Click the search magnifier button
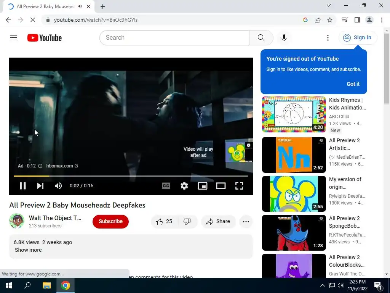Viewport: 390px width, 293px height. 261,38
